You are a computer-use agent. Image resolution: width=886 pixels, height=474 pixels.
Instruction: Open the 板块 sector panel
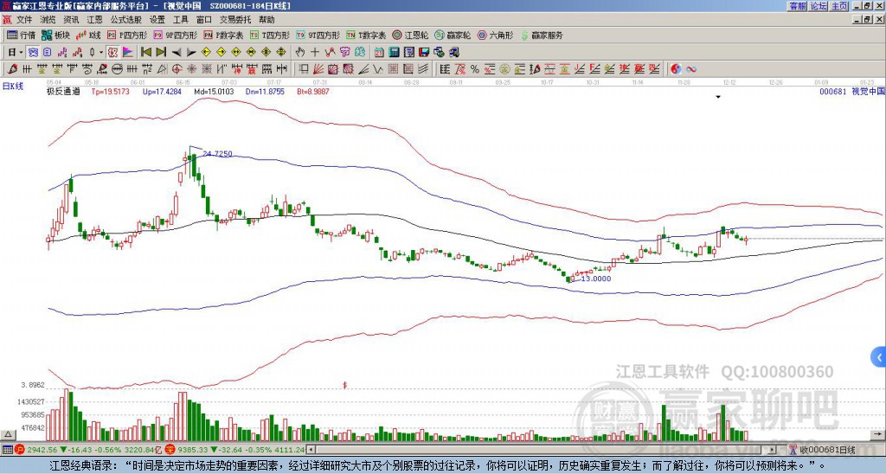(x=55, y=35)
